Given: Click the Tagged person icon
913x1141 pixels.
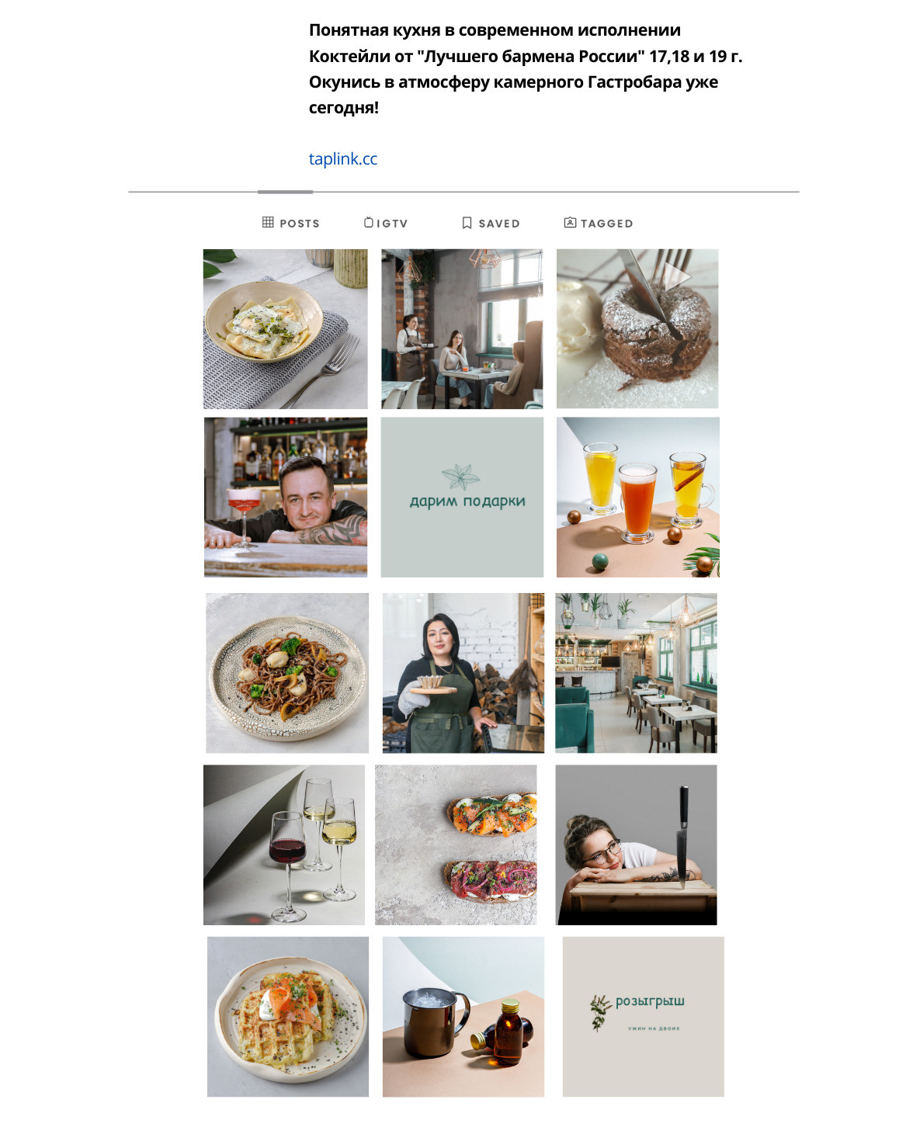Looking at the screenshot, I should (x=570, y=222).
